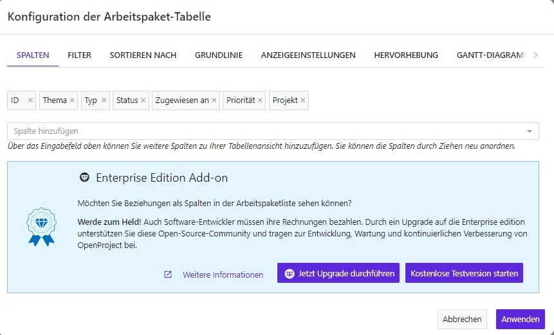Remove the Typ column chip
The width and height of the screenshot is (554, 335).
104,100
